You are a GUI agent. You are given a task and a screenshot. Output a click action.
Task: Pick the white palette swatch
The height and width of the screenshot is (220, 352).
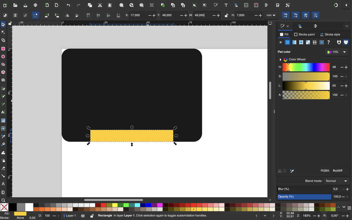29,207
